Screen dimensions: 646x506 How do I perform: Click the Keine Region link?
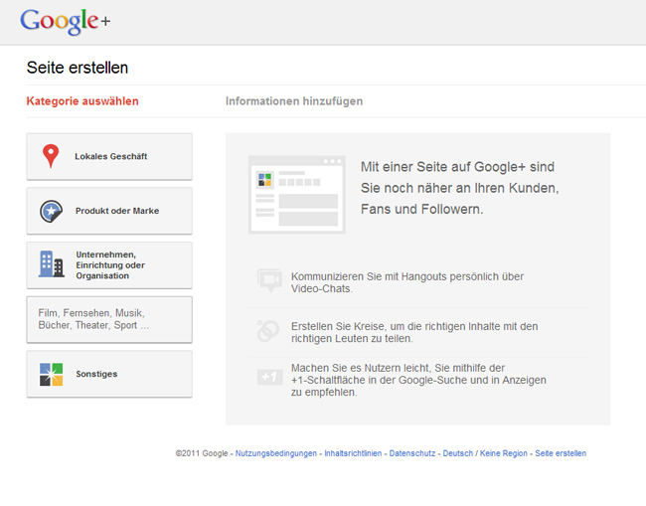click(x=504, y=453)
